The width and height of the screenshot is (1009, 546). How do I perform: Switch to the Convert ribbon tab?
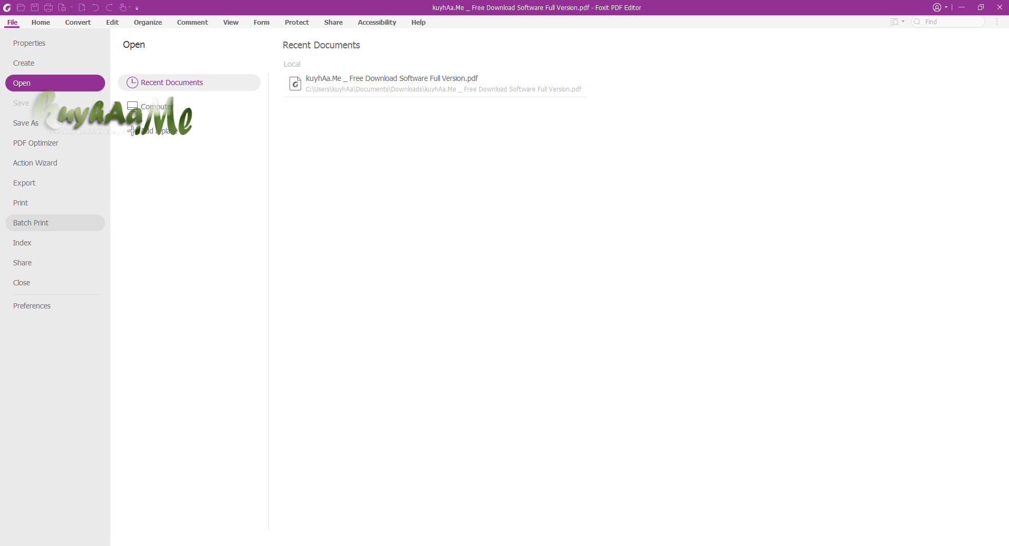pyautogui.click(x=78, y=22)
